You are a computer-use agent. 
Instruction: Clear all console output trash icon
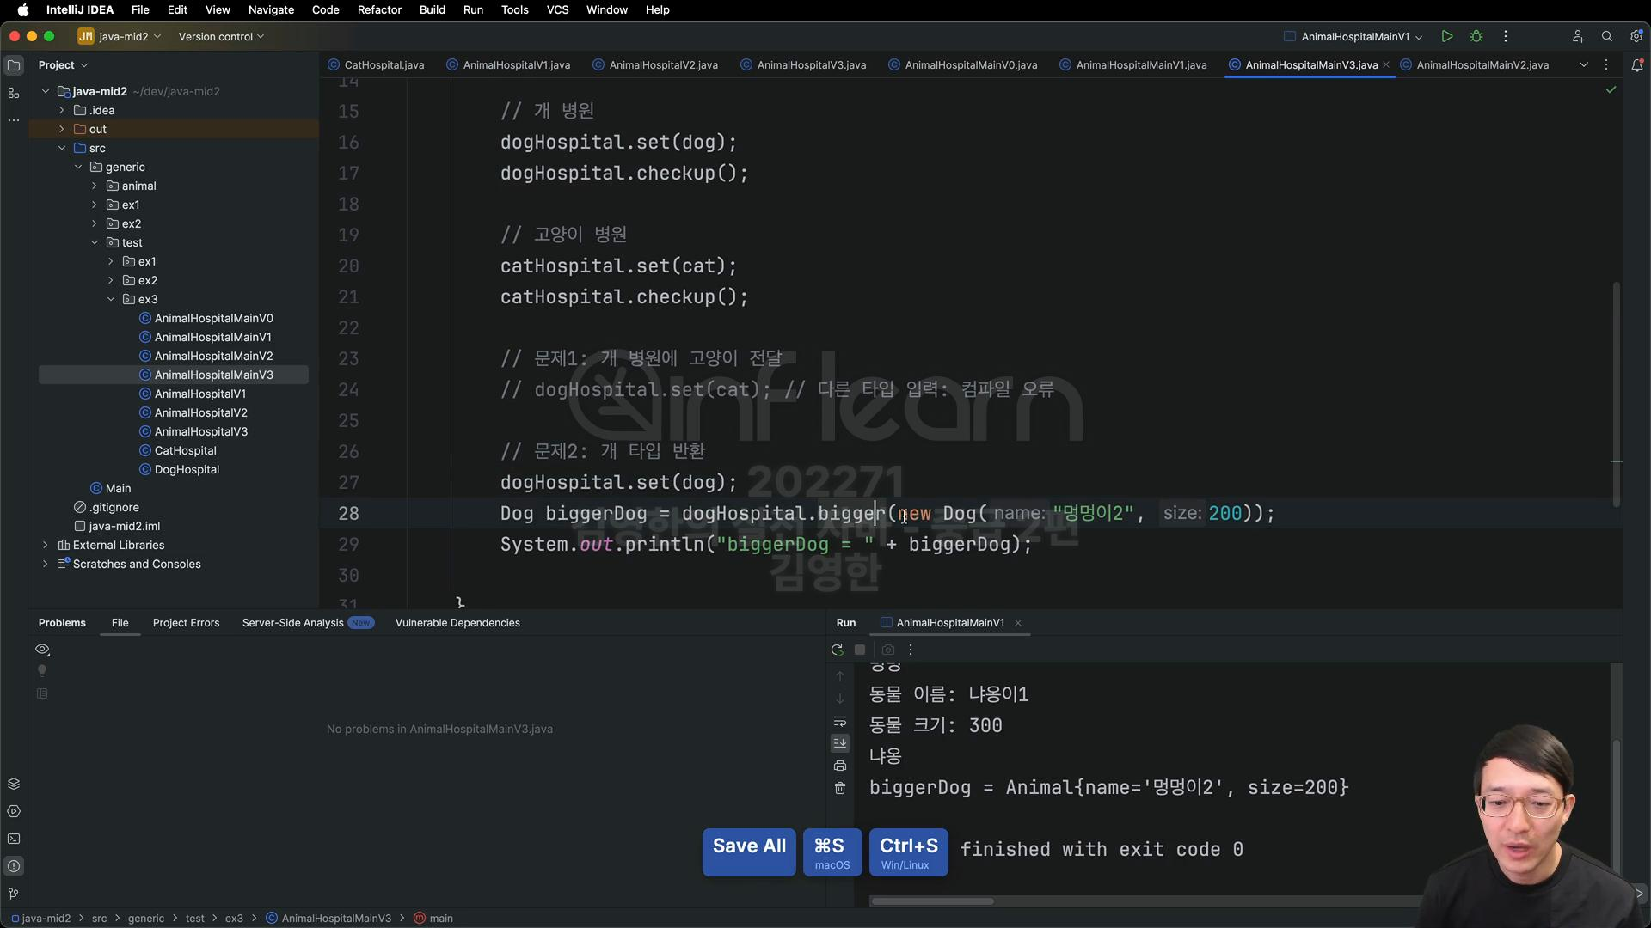click(840, 788)
